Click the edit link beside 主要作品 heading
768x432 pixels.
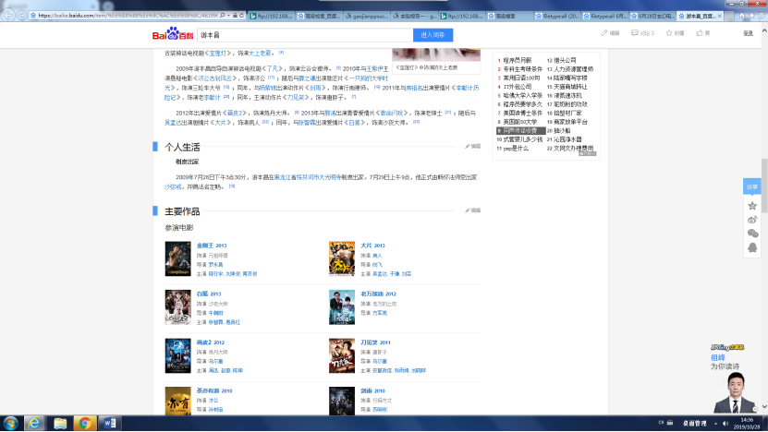click(x=472, y=210)
